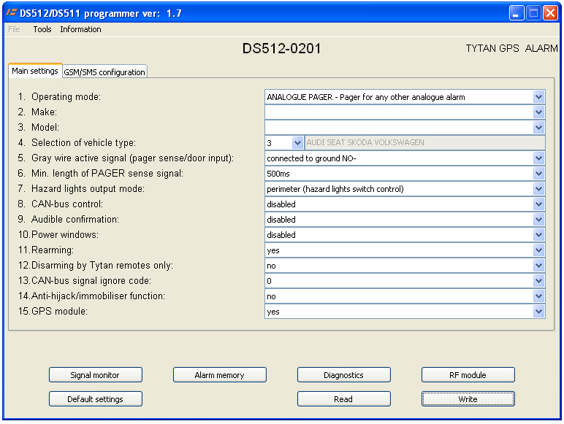Expand Disarming by Tytan remotes dropdown arrow

538,266
